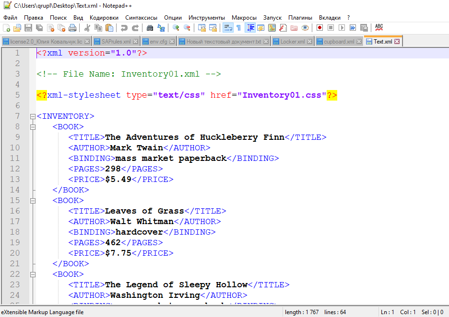Image resolution: width=449 pixels, height=317 pixels.
Task: Start macro recording with the red dot
Action: coord(319,28)
